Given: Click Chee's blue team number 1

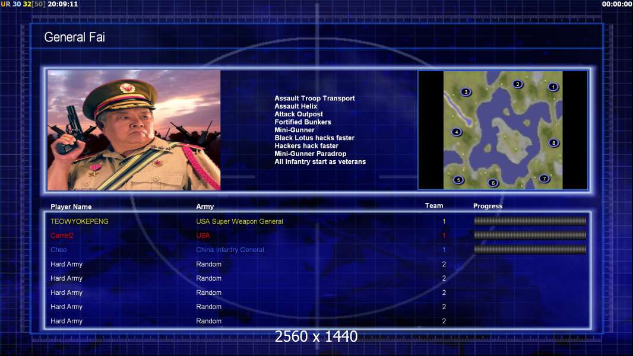Looking at the screenshot, I should tap(444, 250).
